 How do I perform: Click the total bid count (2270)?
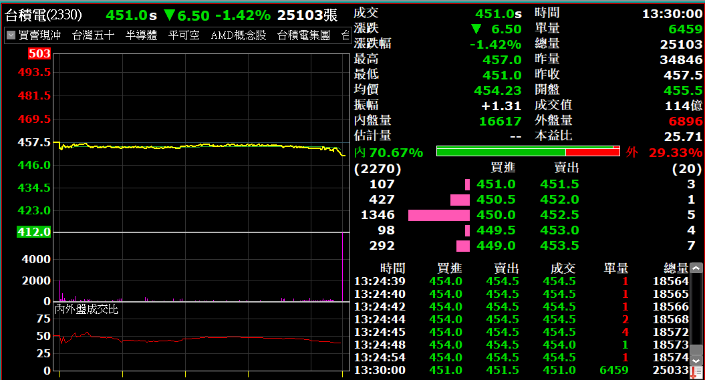(x=378, y=169)
